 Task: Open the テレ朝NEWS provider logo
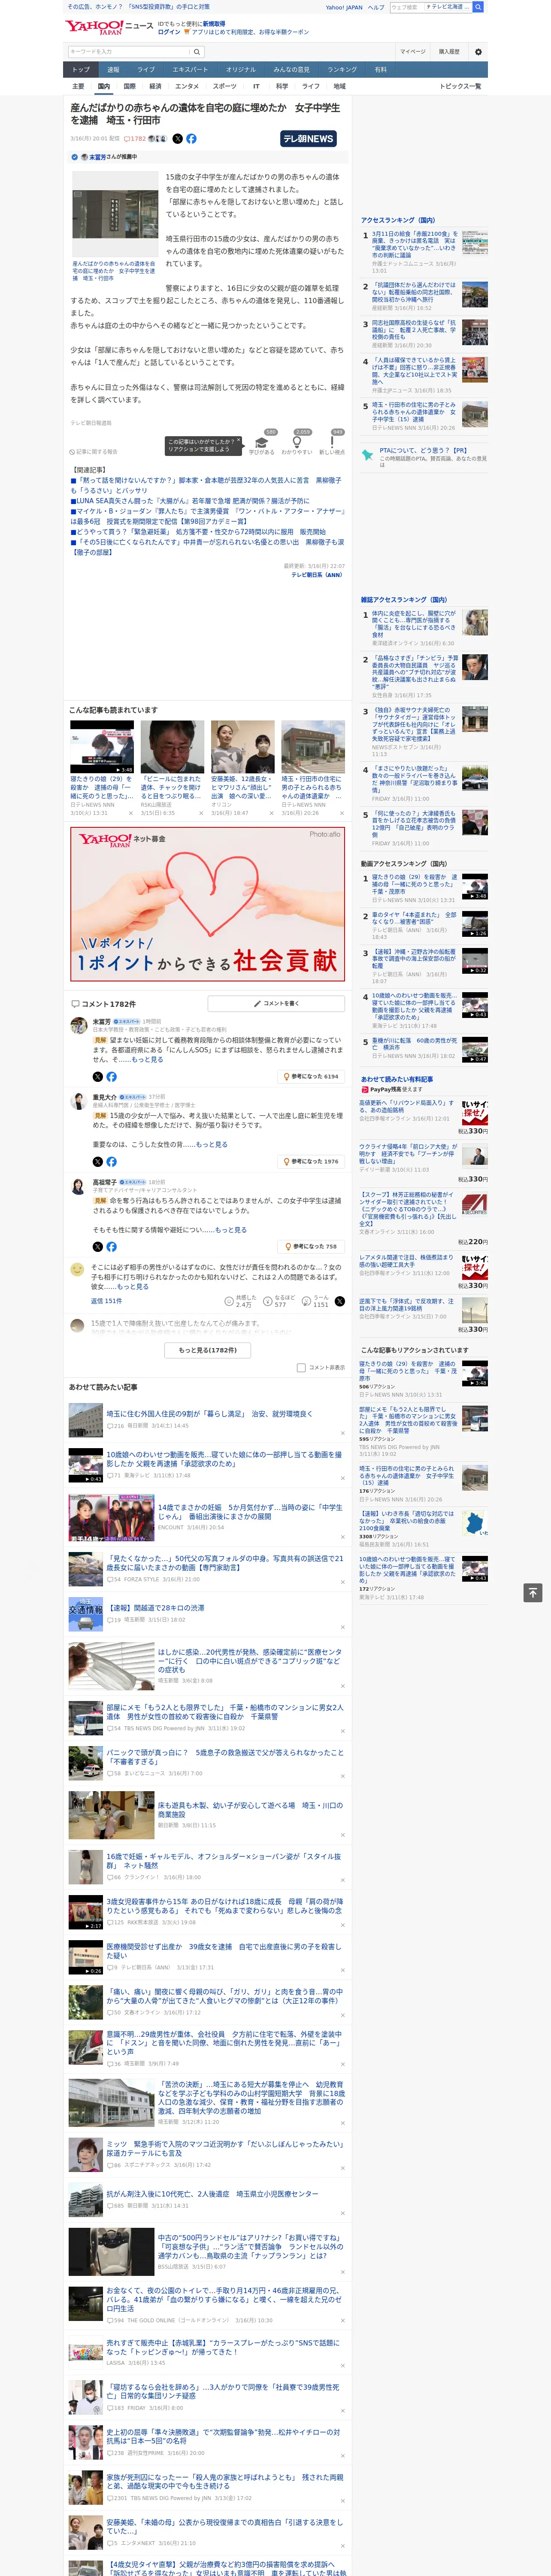[x=308, y=139]
